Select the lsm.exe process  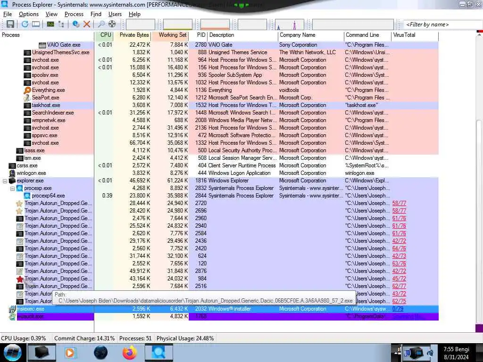point(33,158)
